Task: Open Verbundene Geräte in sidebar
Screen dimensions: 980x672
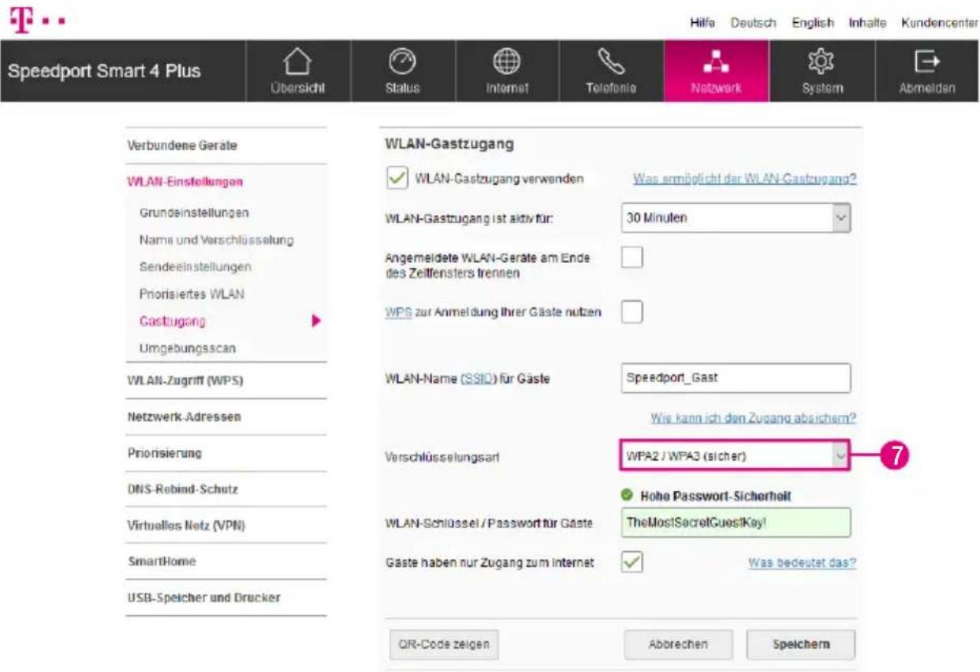Action: tap(182, 146)
